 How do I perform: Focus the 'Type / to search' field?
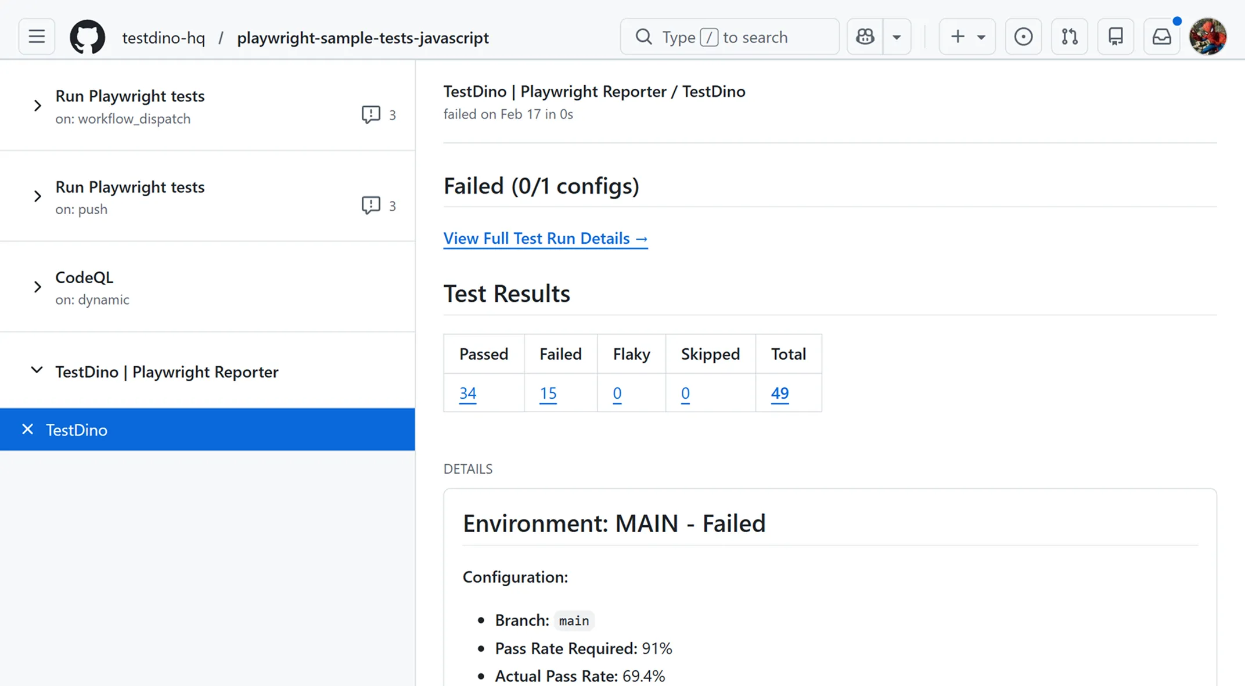click(730, 37)
